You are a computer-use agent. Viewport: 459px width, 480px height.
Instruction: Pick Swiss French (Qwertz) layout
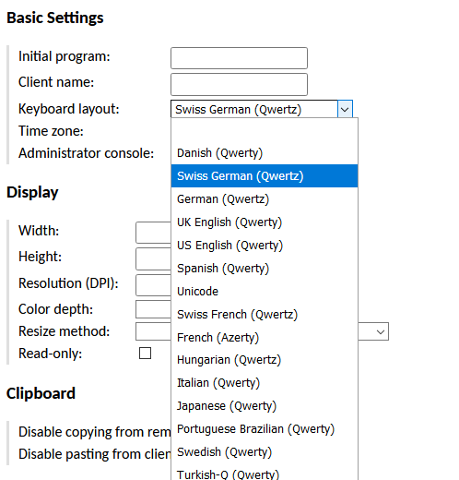[265, 315]
